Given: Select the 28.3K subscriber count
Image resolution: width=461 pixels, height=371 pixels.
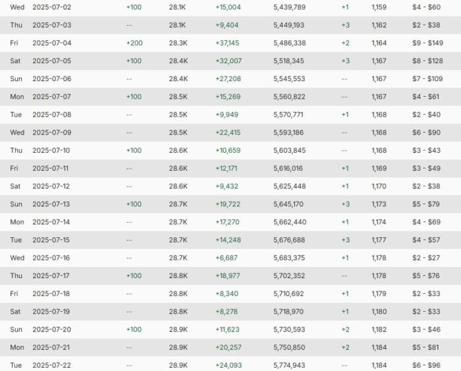Looking at the screenshot, I should click(176, 43).
